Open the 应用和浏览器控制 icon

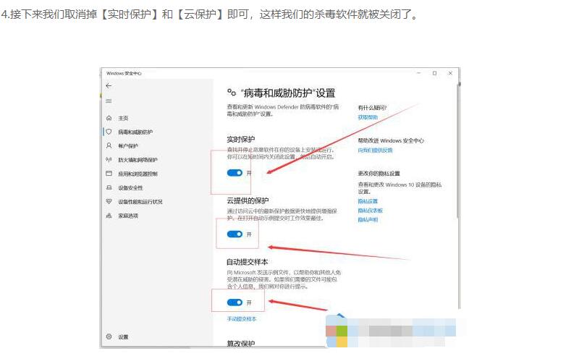click(109, 174)
